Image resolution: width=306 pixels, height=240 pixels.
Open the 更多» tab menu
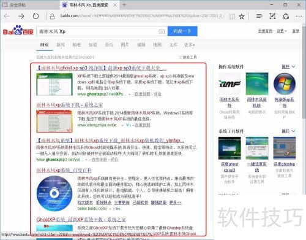coord(190,45)
